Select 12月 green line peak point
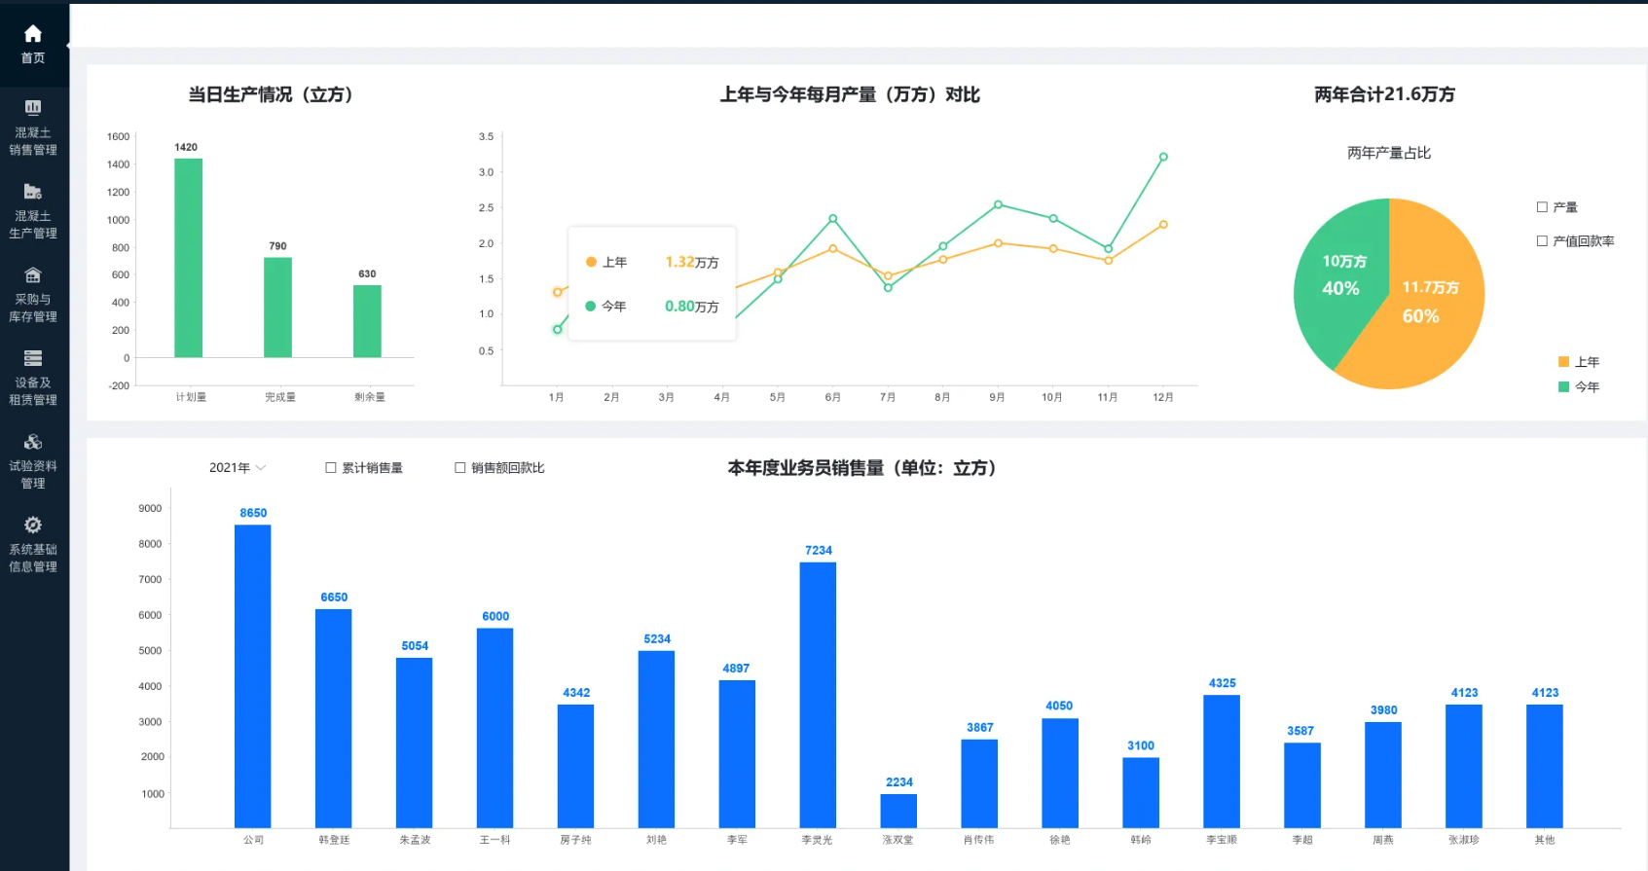 pyautogui.click(x=1163, y=157)
